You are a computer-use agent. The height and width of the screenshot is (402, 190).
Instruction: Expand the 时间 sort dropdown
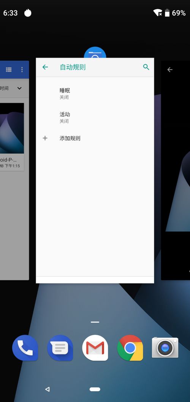click(19, 88)
